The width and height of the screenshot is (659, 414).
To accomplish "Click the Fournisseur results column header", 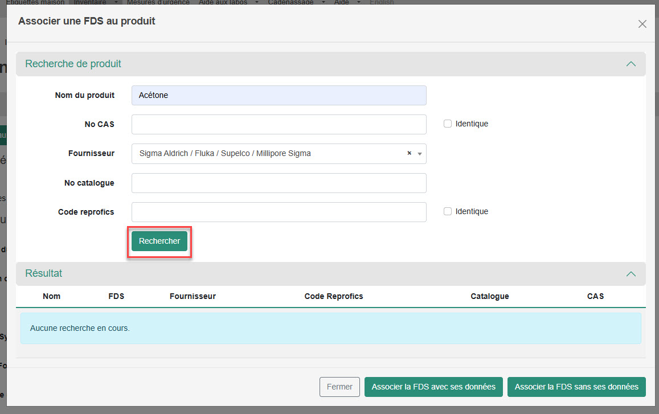I will [193, 296].
